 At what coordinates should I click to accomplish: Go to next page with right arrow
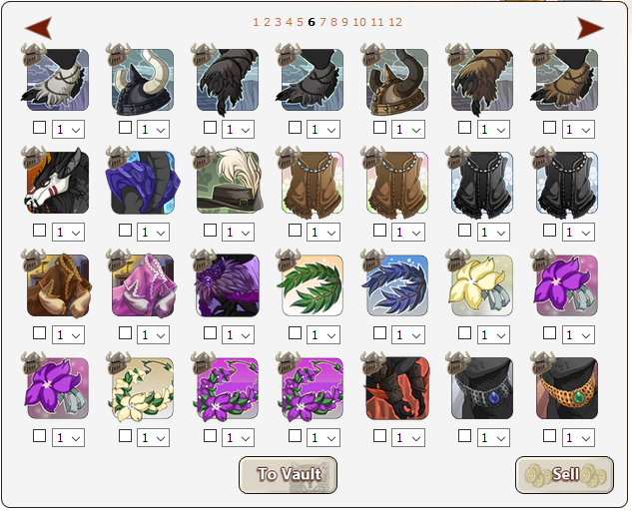[x=590, y=28]
